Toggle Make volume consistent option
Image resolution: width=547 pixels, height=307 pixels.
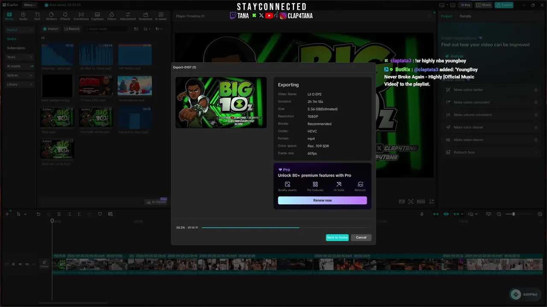coord(536,115)
